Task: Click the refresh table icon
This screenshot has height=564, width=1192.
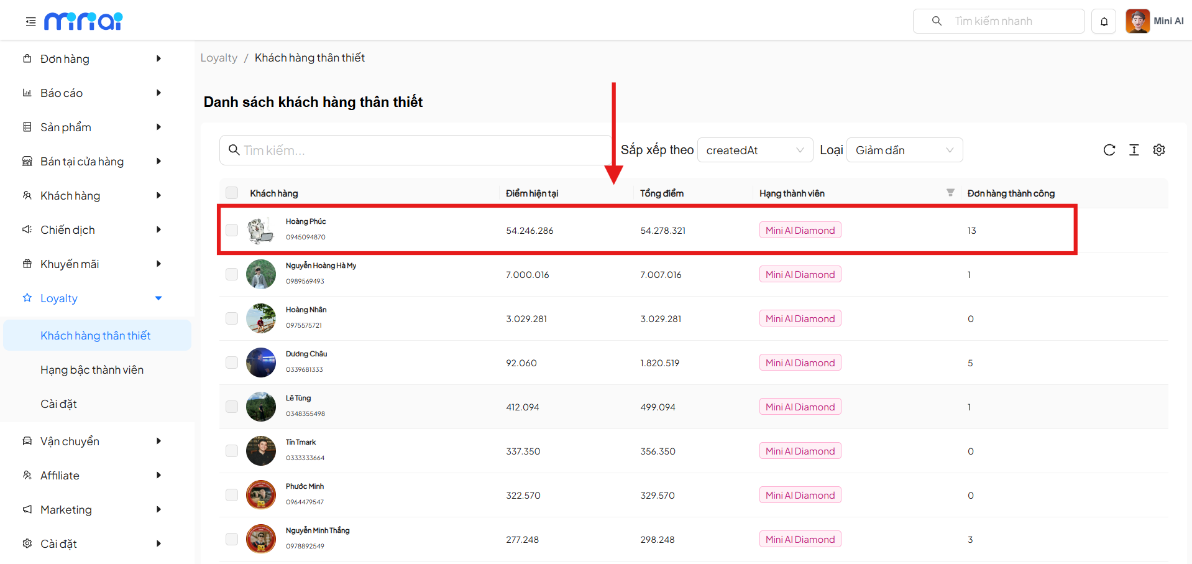Action: (x=1109, y=150)
